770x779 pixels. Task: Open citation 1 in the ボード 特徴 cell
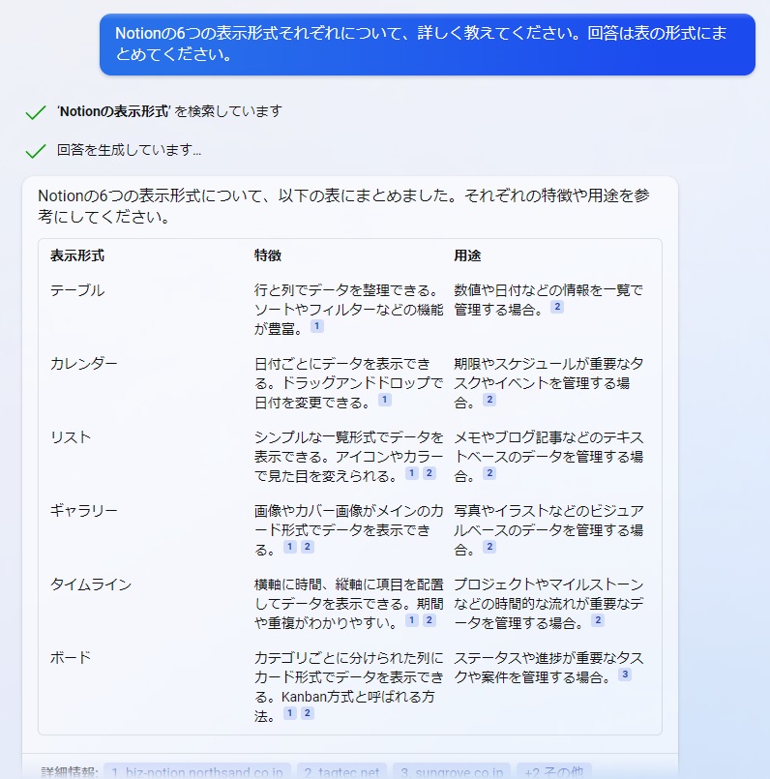[290, 713]
